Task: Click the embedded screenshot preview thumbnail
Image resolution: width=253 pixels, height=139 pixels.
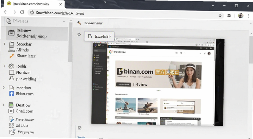Action: (158, 82)
